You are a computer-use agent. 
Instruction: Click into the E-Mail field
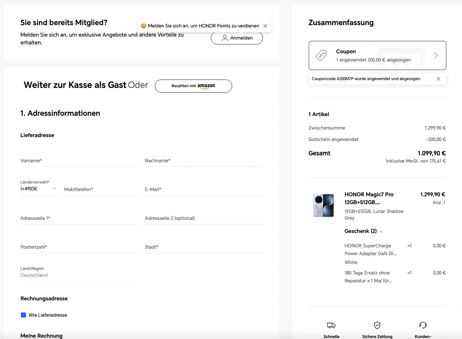point(204,189)
